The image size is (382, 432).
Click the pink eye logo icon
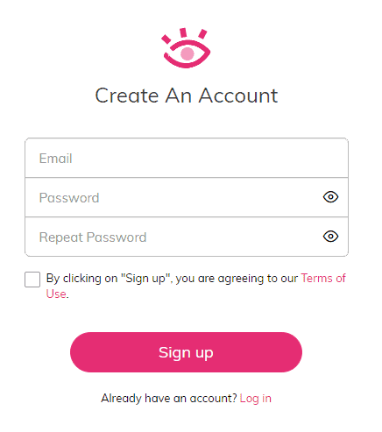186,48
